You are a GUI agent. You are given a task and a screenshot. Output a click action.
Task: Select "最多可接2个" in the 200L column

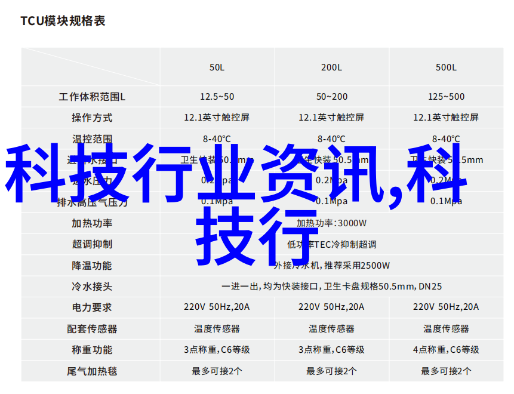tap(331, 371)
